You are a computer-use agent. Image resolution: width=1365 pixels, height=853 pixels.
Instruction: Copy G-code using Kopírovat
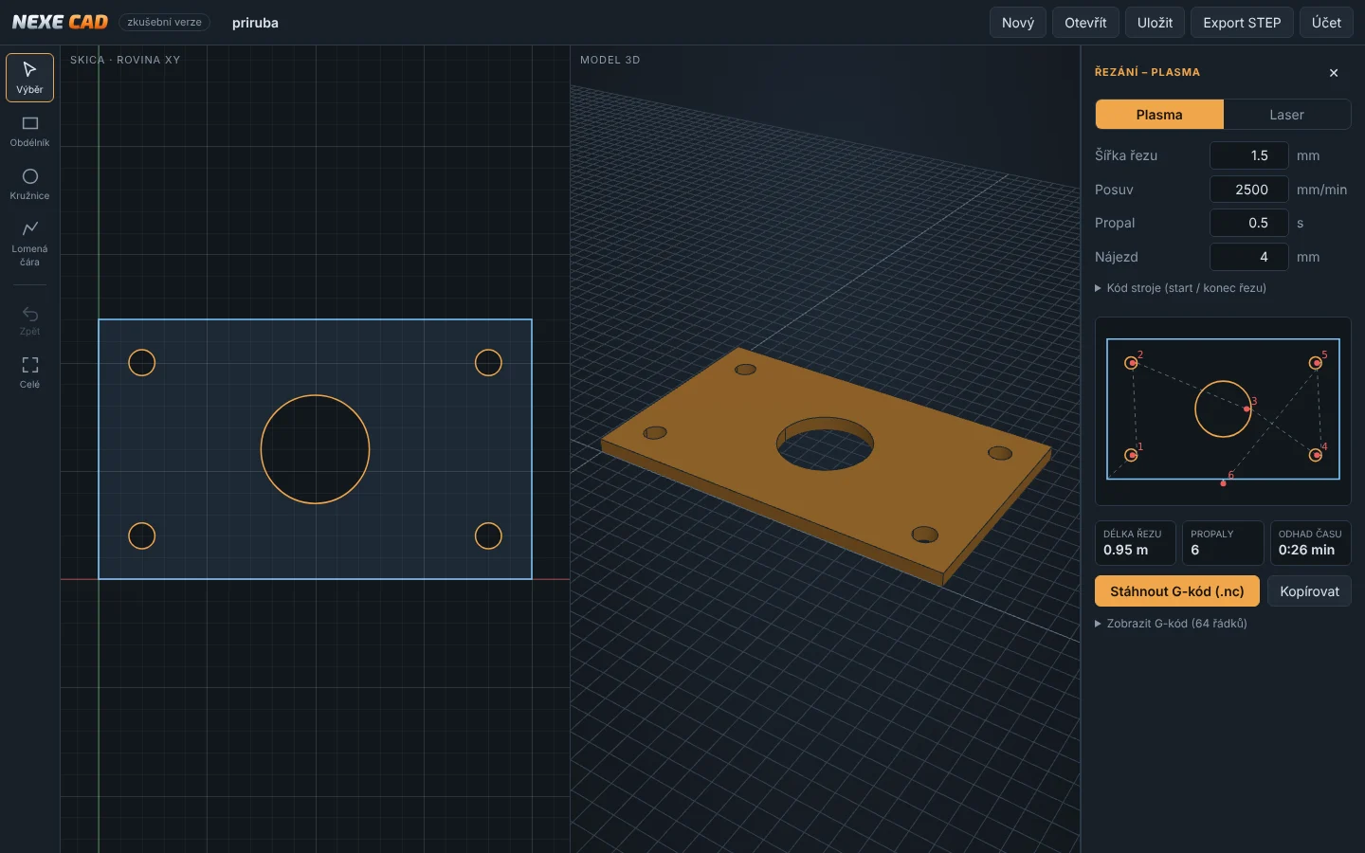[x=1309, y=591]
